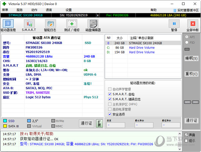Click the yellow SATA III color indicator
Viewport: 201px width, 152px height.
[x=5, y=126]
